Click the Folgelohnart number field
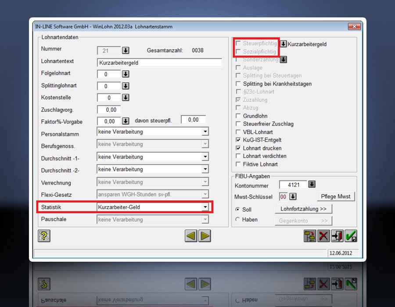The width and height of the screenshot is (395, 307). pos(109,74)
